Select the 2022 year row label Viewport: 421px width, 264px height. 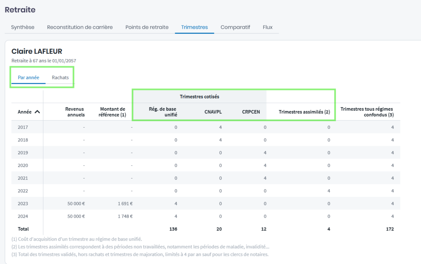click(x=23, y=191)
